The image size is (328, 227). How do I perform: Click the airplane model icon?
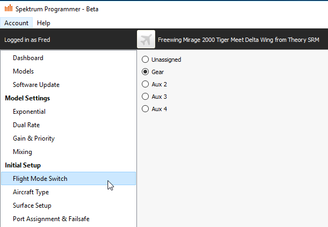(146, 39)
